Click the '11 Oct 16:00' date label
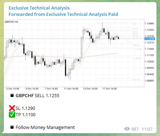160x136 pixels. pos(71,89)
